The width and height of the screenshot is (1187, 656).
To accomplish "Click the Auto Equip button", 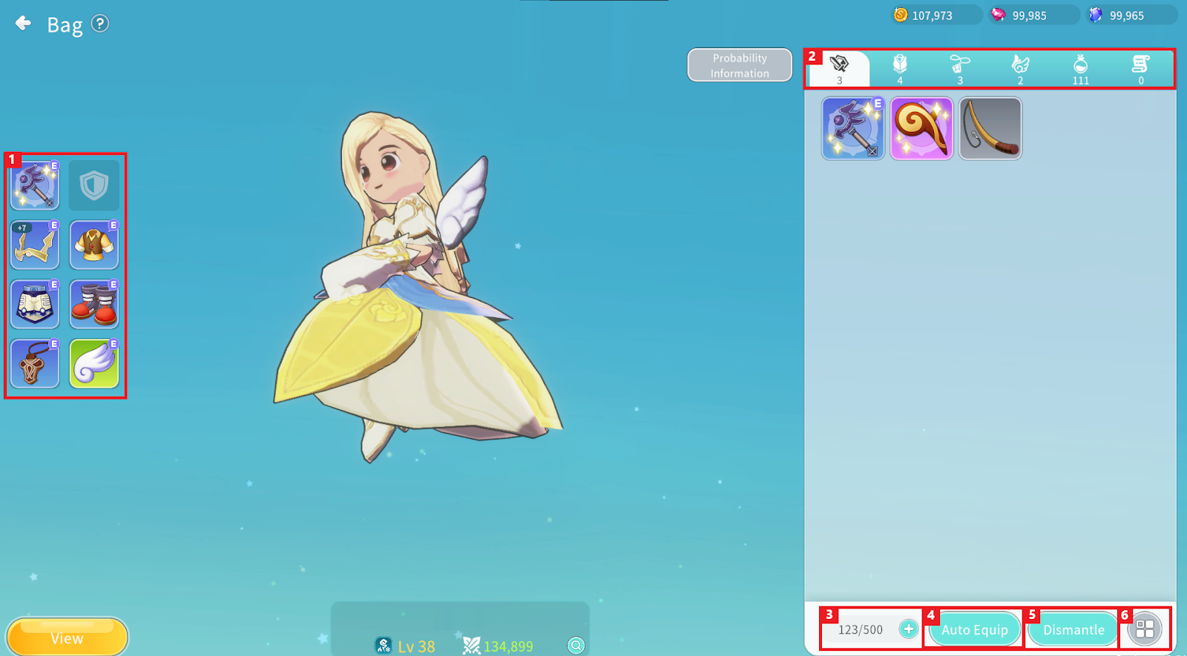I will 974,629.
